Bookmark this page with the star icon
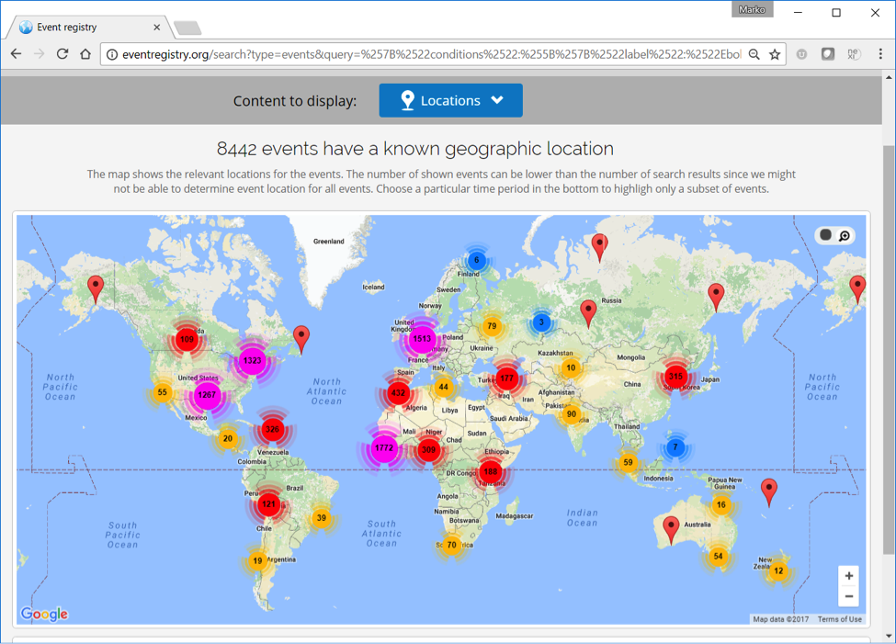The width and height of the screenshot is (896, 644). pyautogui.click(x=775, y=54)
